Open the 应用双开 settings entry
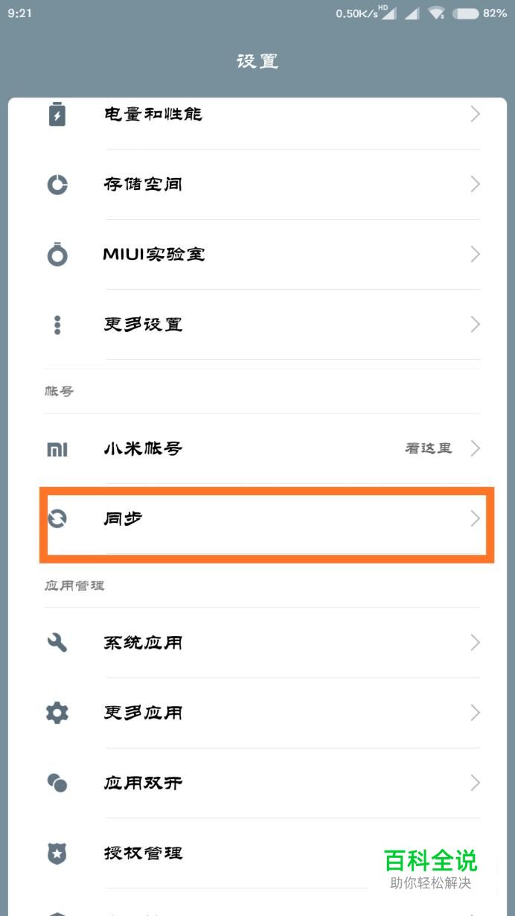This screenshot has width=515, height=916. 143,783
